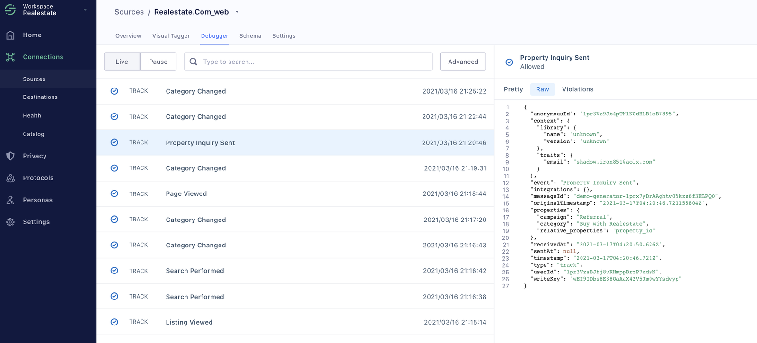
Task: Open Home in the sidebar
Action: pyautogui.click(x=32, y=35)
